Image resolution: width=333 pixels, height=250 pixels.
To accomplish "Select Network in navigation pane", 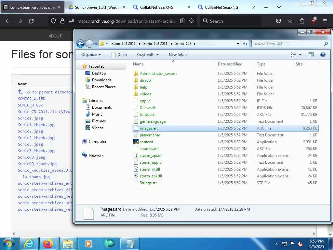I will click(x=96, y=155).
